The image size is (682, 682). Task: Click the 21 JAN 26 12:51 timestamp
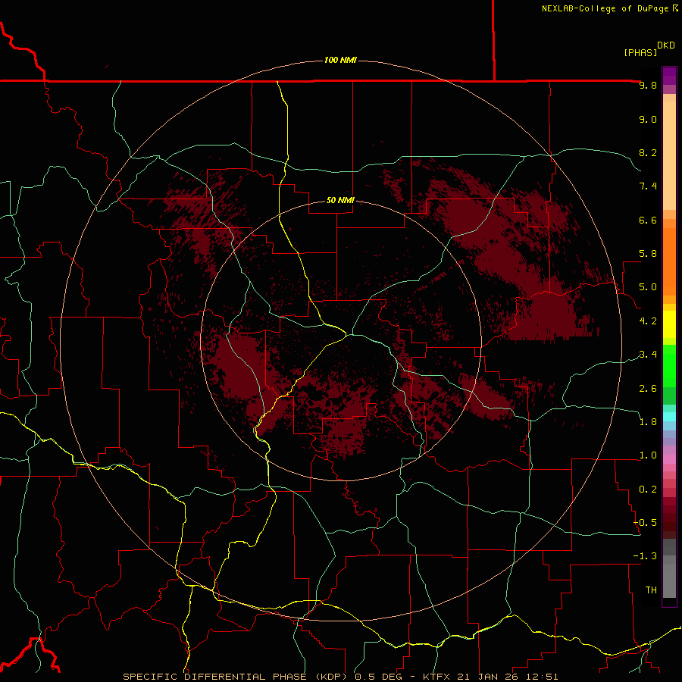[x=509, y=677]
